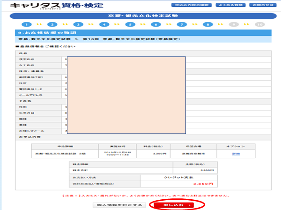Image resolution: width=281 pixels, height=210 pixels.
Task: Open the 詳細 link in オプション column
Action: point(236,154)
